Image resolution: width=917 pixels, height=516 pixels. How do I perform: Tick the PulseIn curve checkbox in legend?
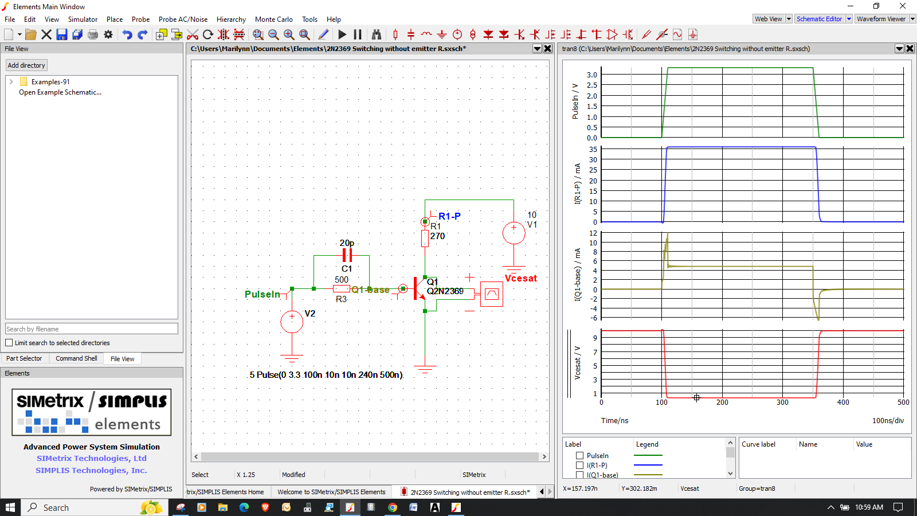point(579,456)
